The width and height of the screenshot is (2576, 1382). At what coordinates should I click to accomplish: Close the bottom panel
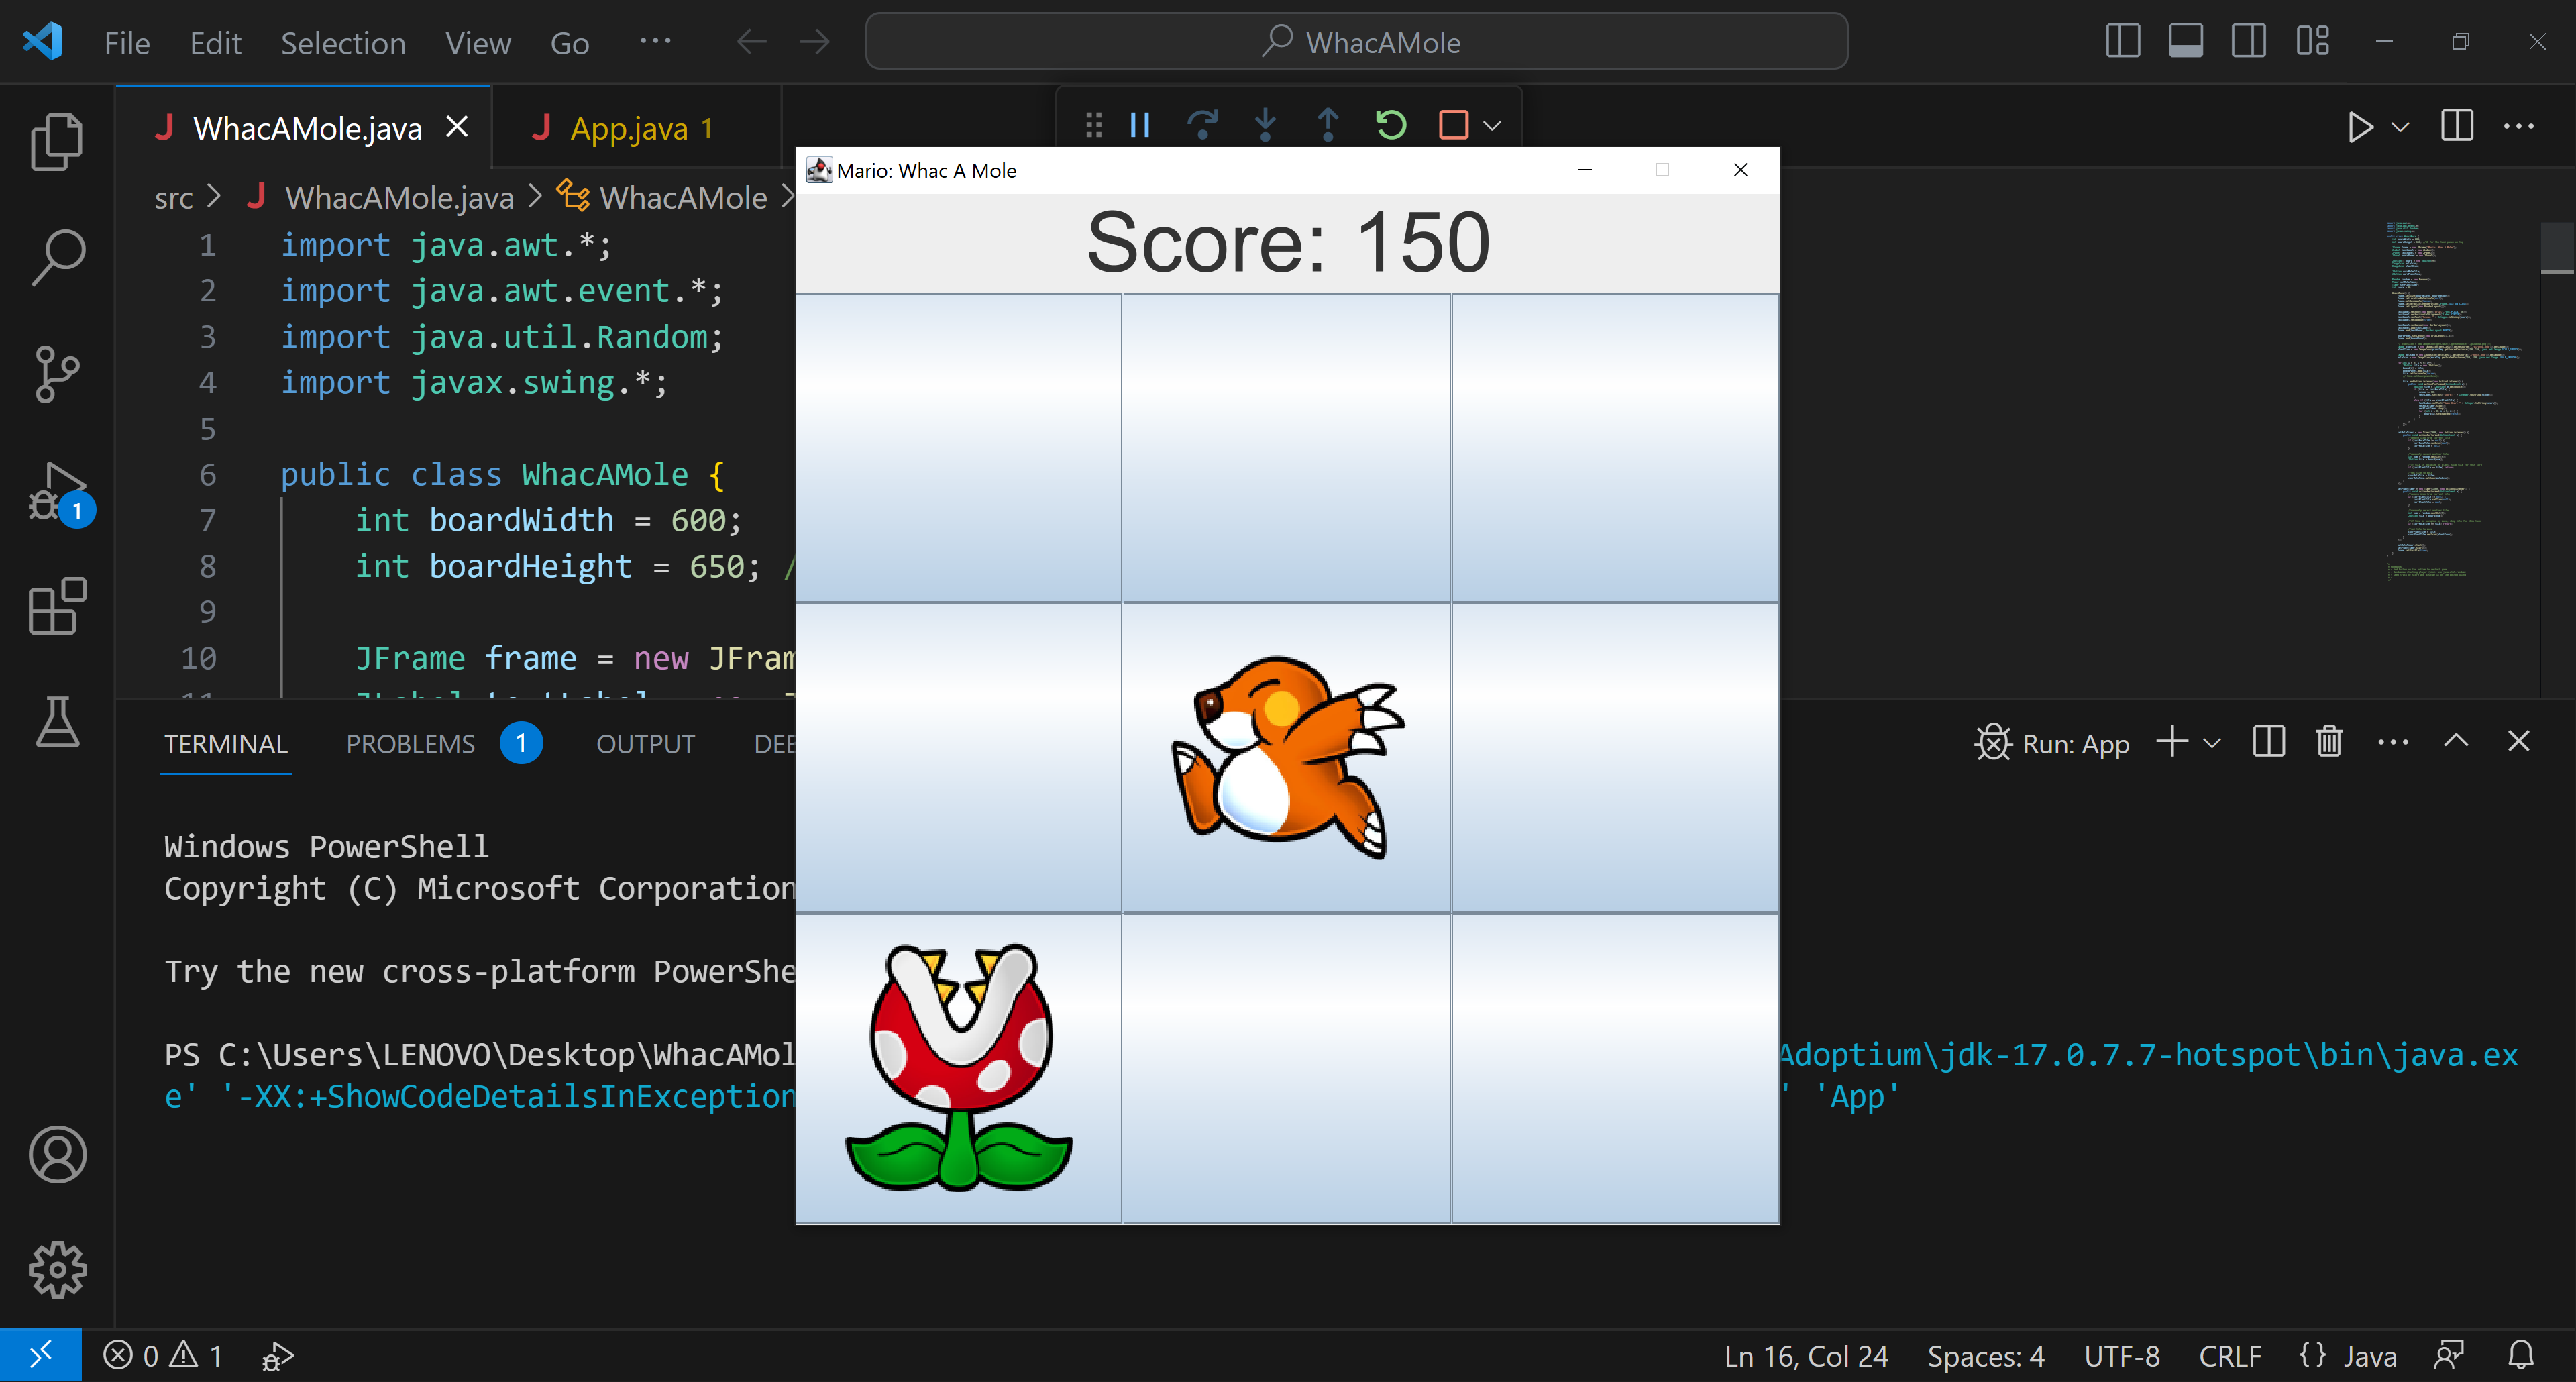[x=2518, y=741]
